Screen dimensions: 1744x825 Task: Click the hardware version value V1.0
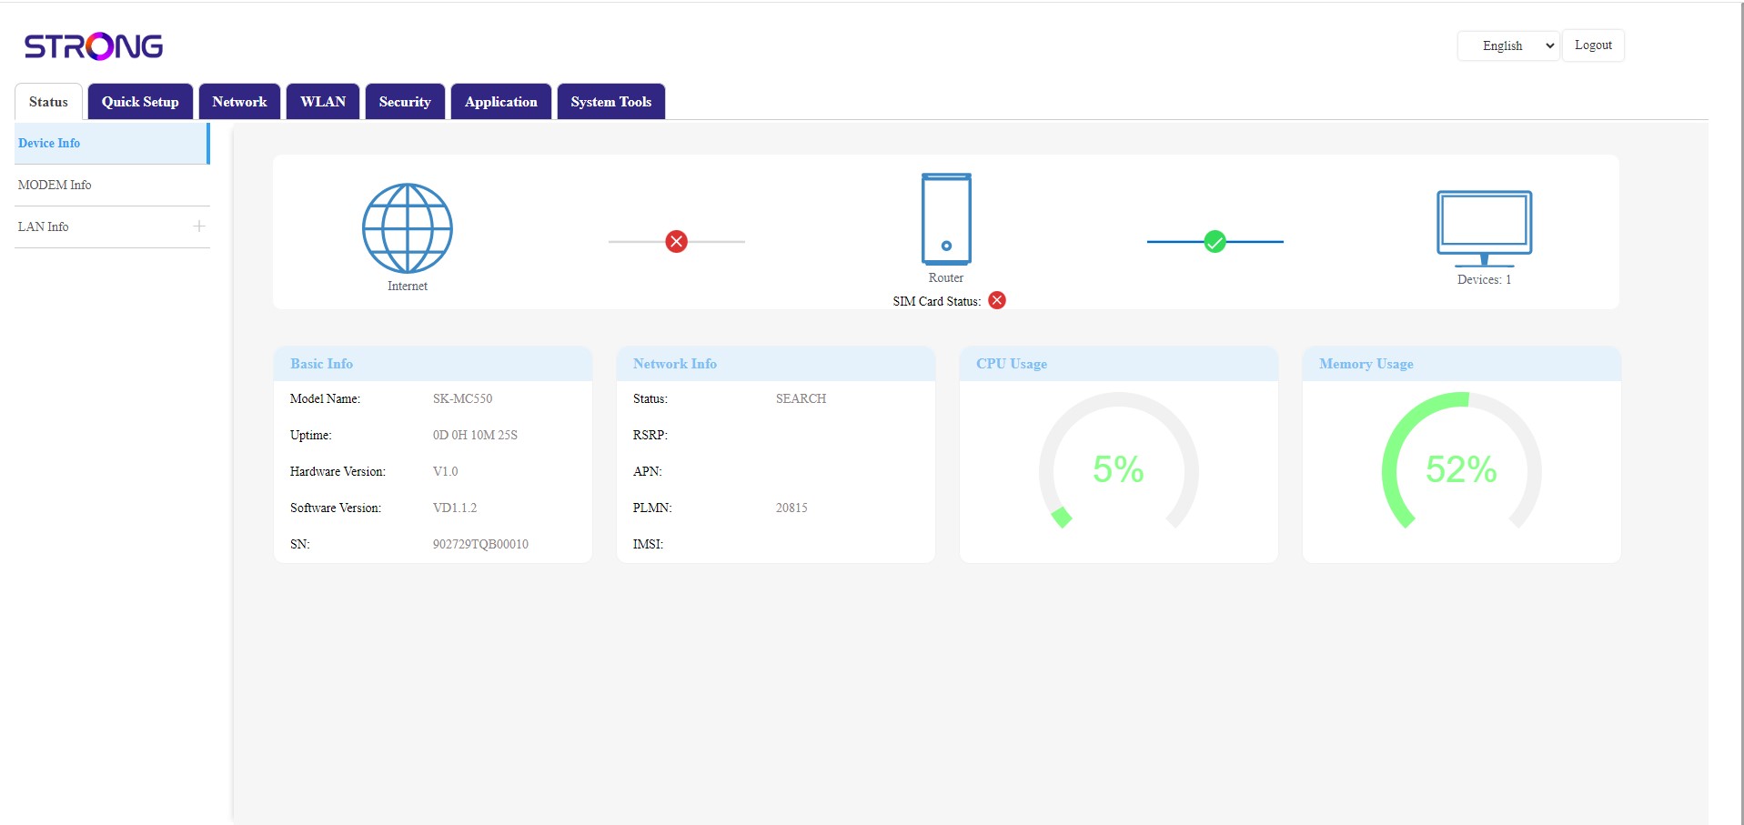tap(445, 471)
